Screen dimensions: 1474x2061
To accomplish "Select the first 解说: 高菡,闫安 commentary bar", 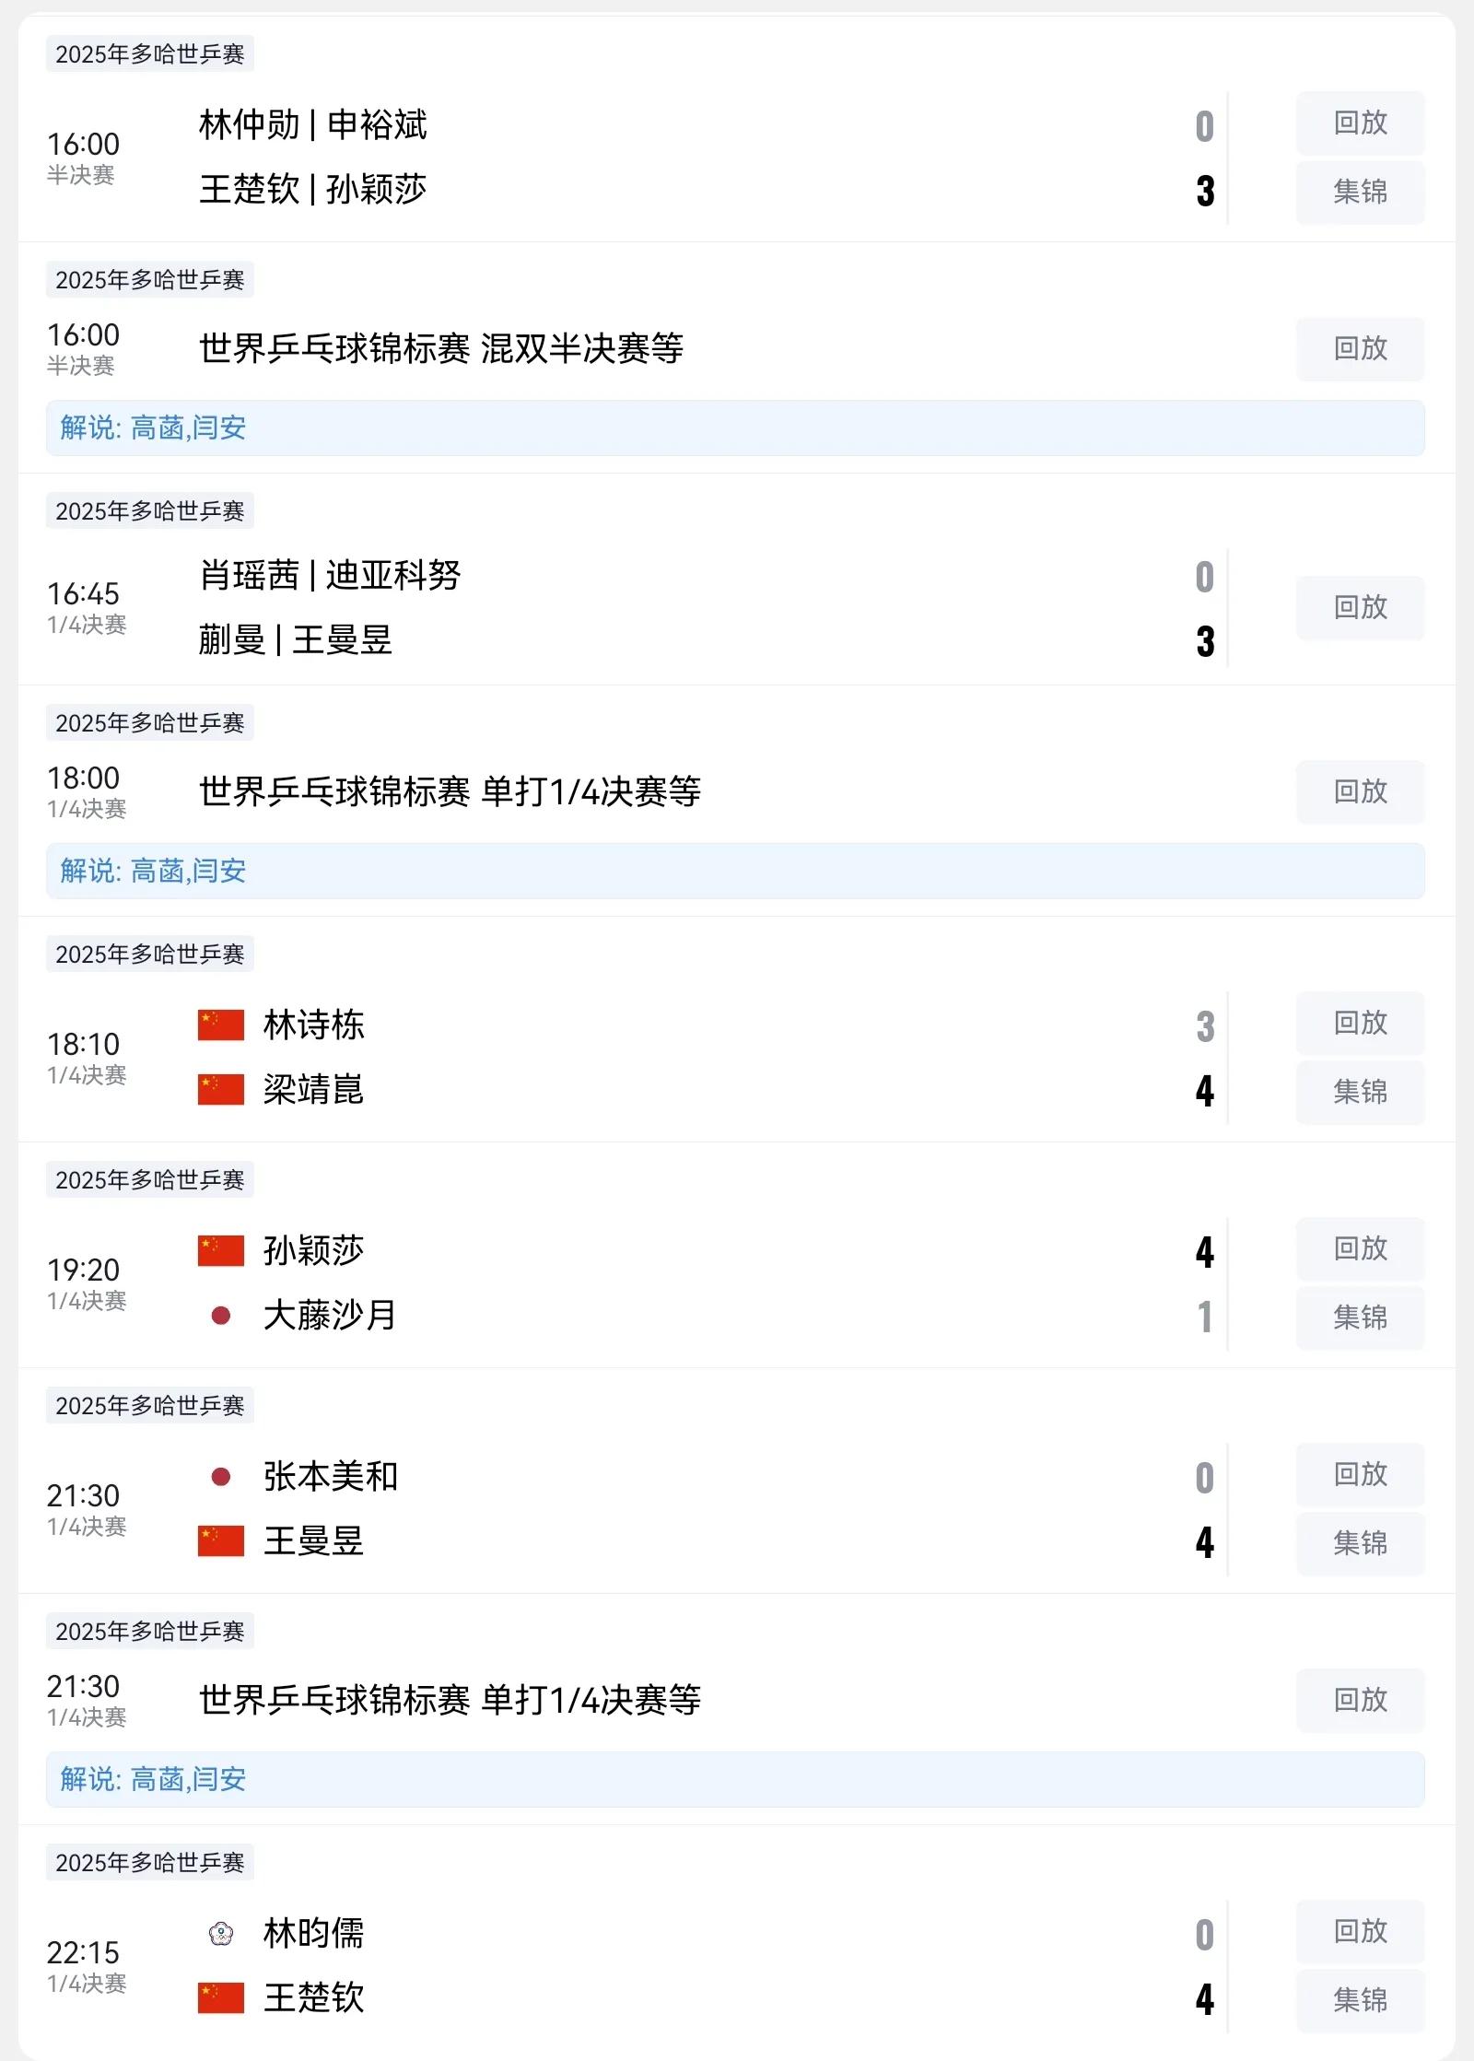I will pyautogui.click(x=735, y=427).
